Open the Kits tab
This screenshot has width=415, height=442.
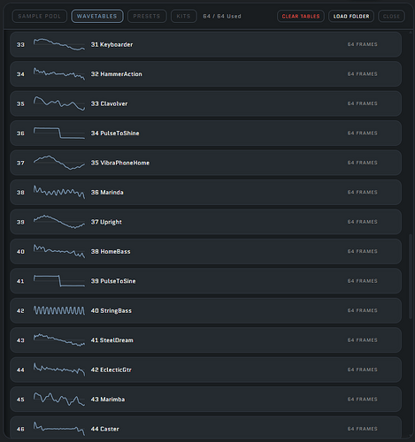click(x=183, y=16)
